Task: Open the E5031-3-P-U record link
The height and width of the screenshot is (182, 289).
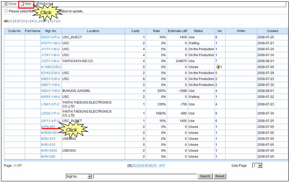Action: [50, 37]
